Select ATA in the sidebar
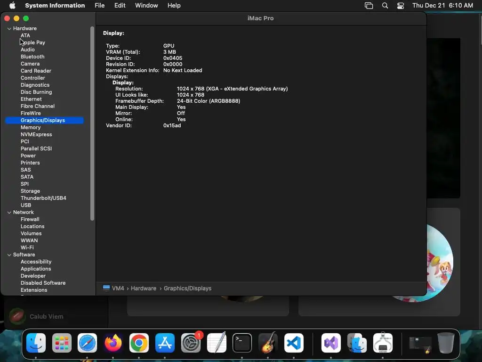This screenshot has height=362, width=482. click(x=25, y=35)
